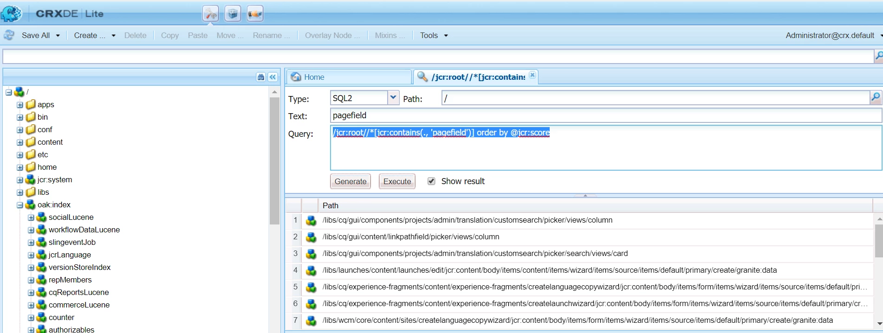883x333 pixels.
Task: Click the socialLucene node icon
Action: coord(42,217)
